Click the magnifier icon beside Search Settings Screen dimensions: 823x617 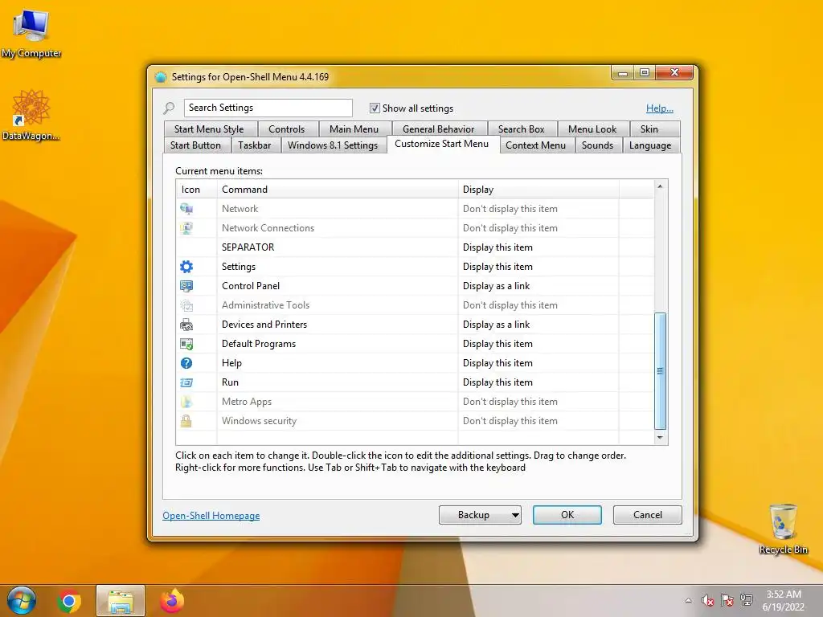[x=169, y=108]
